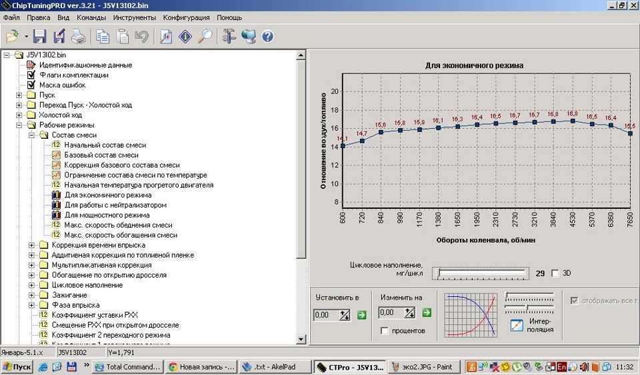Viewport: 640px width, 375px height.
Task: Click the Copy toolbar icon
Action: pos(103,36)
